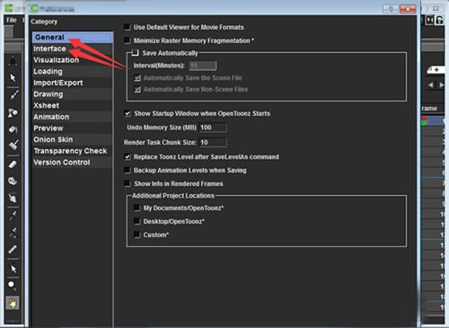
Task: Open the File menu
Action: click(12, 20)
